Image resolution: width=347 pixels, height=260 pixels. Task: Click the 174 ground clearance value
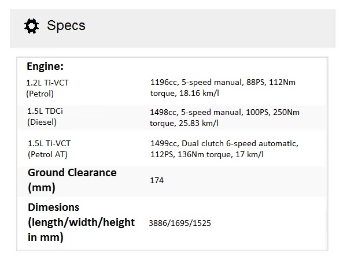pyautogui.click(x=157, y=180)
